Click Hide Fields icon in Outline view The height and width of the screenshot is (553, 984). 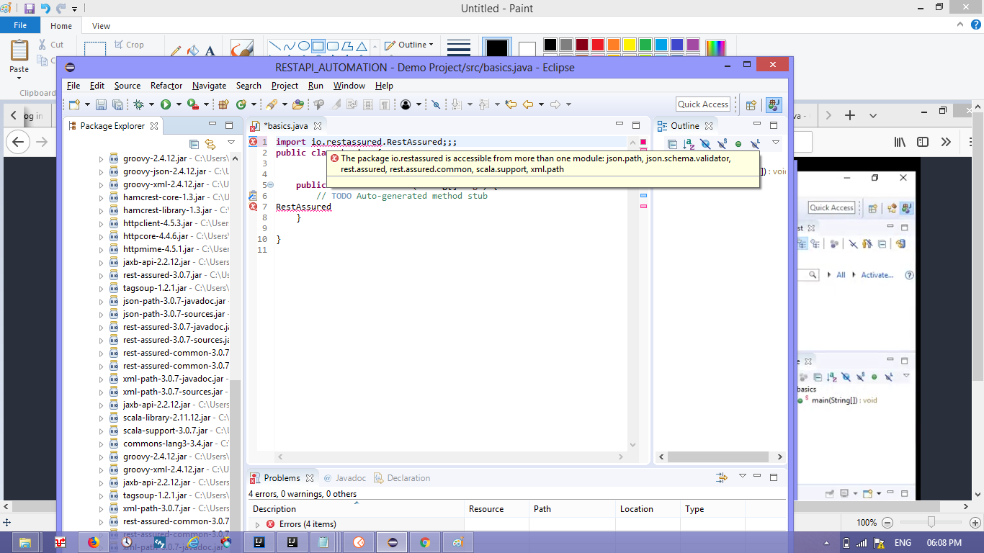pyautogui.click(x=705, y=143)
